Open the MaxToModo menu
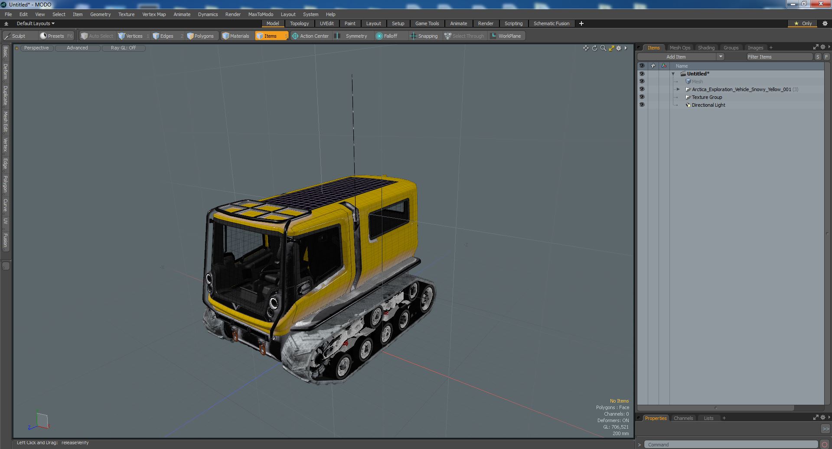 coord(261,14)
